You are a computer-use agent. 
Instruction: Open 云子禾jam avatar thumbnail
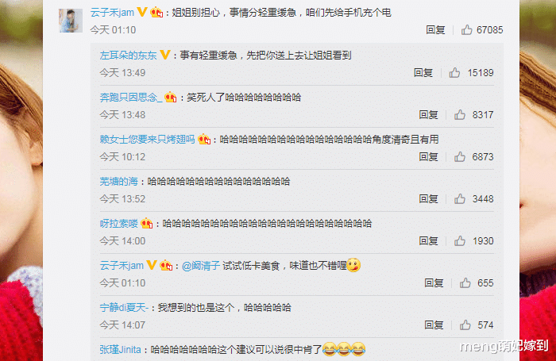71,21
